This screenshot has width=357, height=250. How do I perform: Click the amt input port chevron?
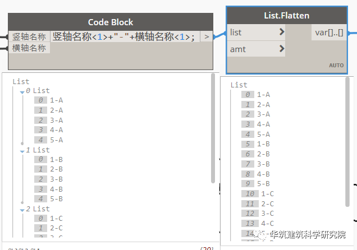coord(282,48)
